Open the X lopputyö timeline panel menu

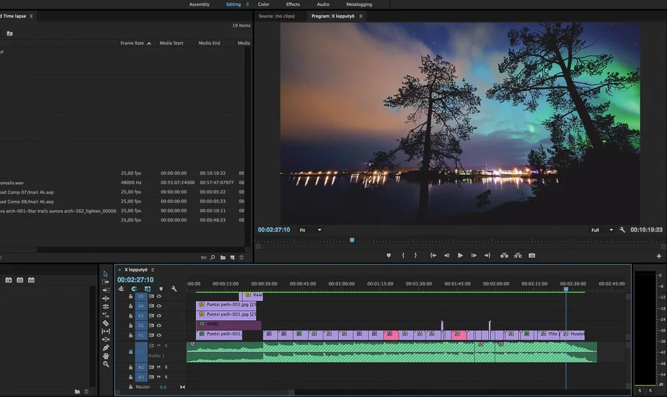click(x=152, y=270)
